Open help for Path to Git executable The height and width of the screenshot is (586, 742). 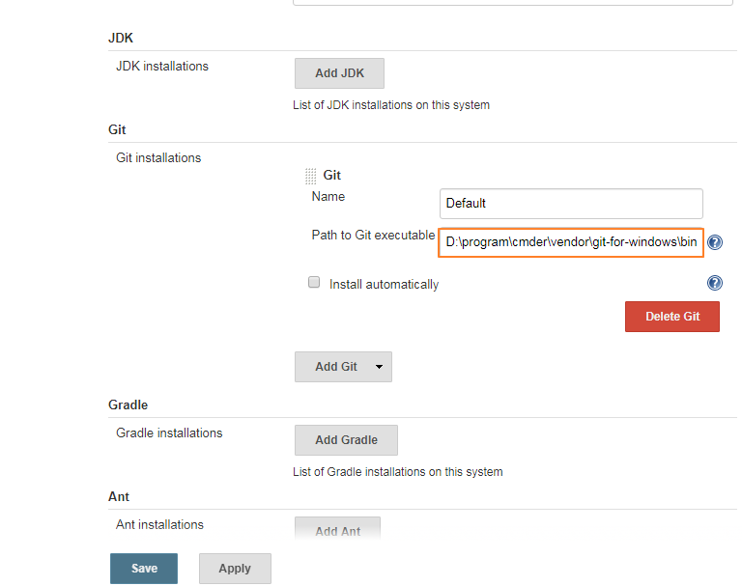tap(715, 242)
